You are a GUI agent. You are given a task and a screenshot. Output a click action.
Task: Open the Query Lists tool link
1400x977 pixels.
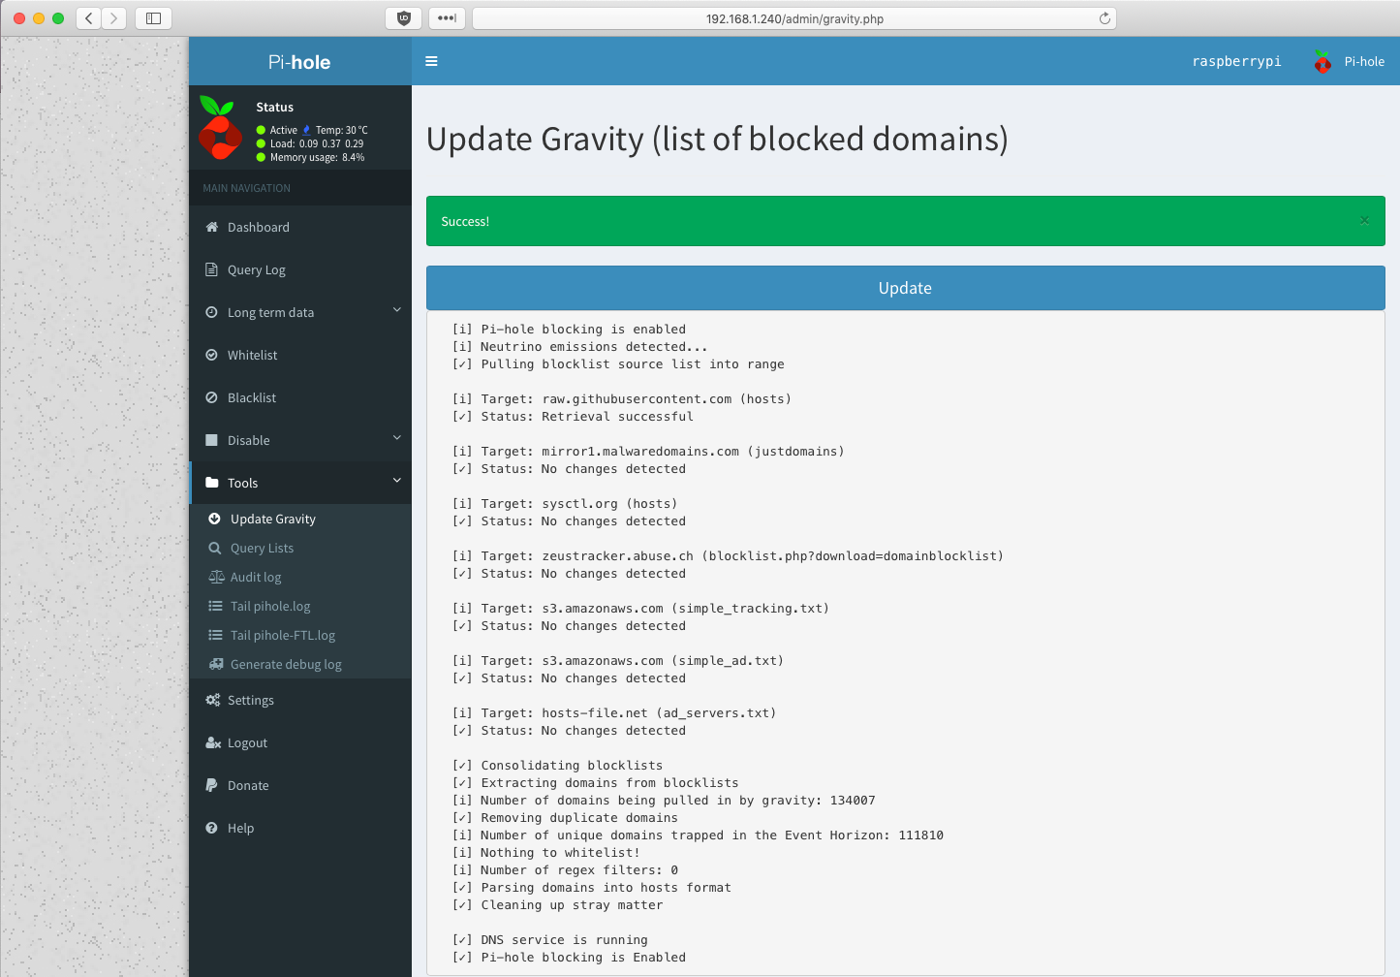[x=300, y=548]
